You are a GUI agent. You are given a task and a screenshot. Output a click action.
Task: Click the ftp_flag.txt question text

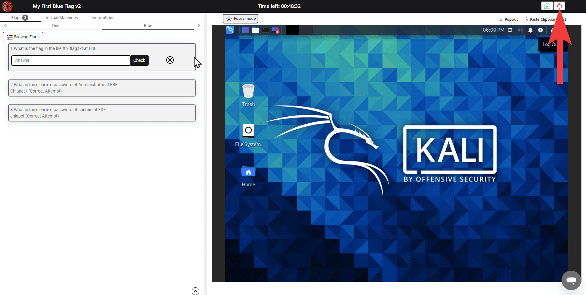pos(53,48)
